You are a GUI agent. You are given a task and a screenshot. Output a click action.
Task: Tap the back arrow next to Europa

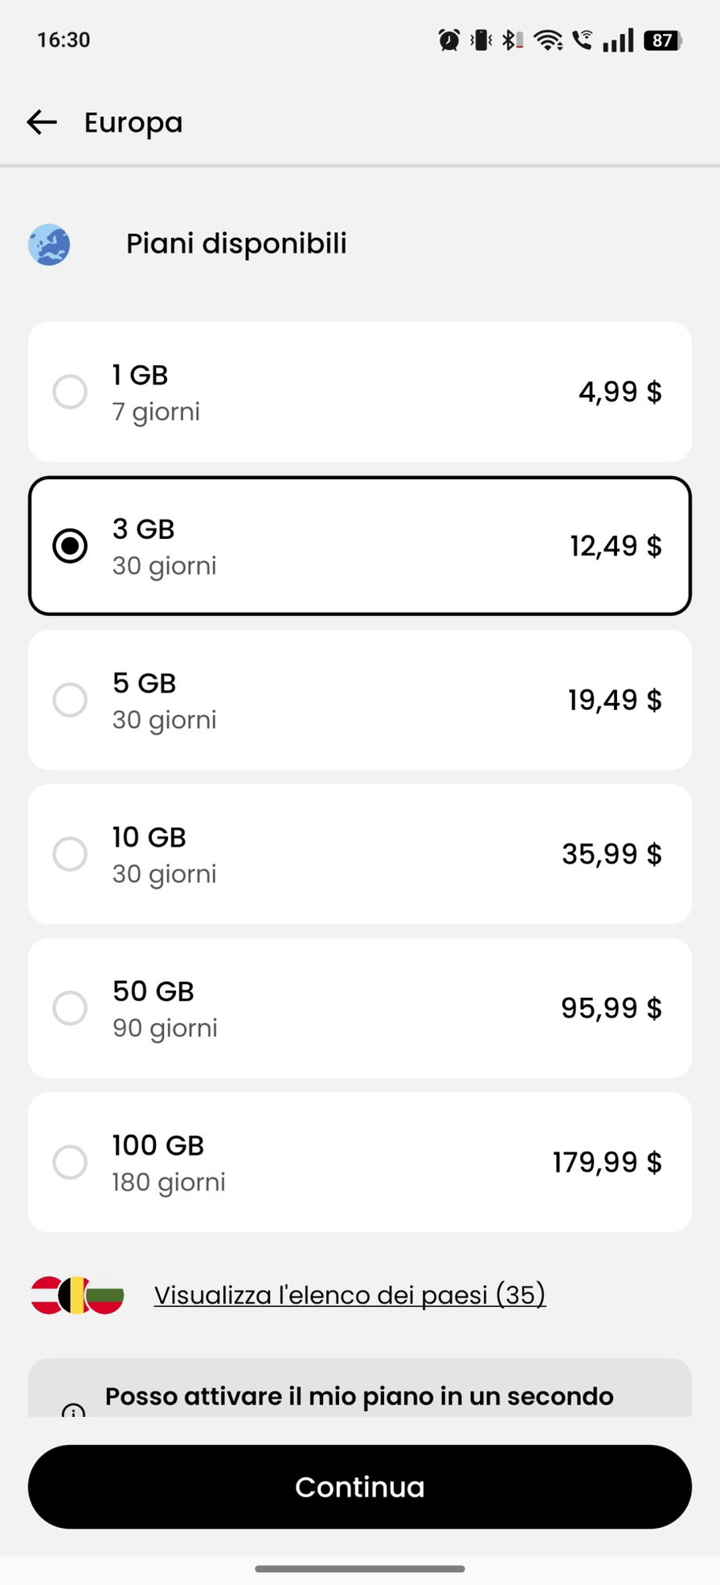pos(42,122)
